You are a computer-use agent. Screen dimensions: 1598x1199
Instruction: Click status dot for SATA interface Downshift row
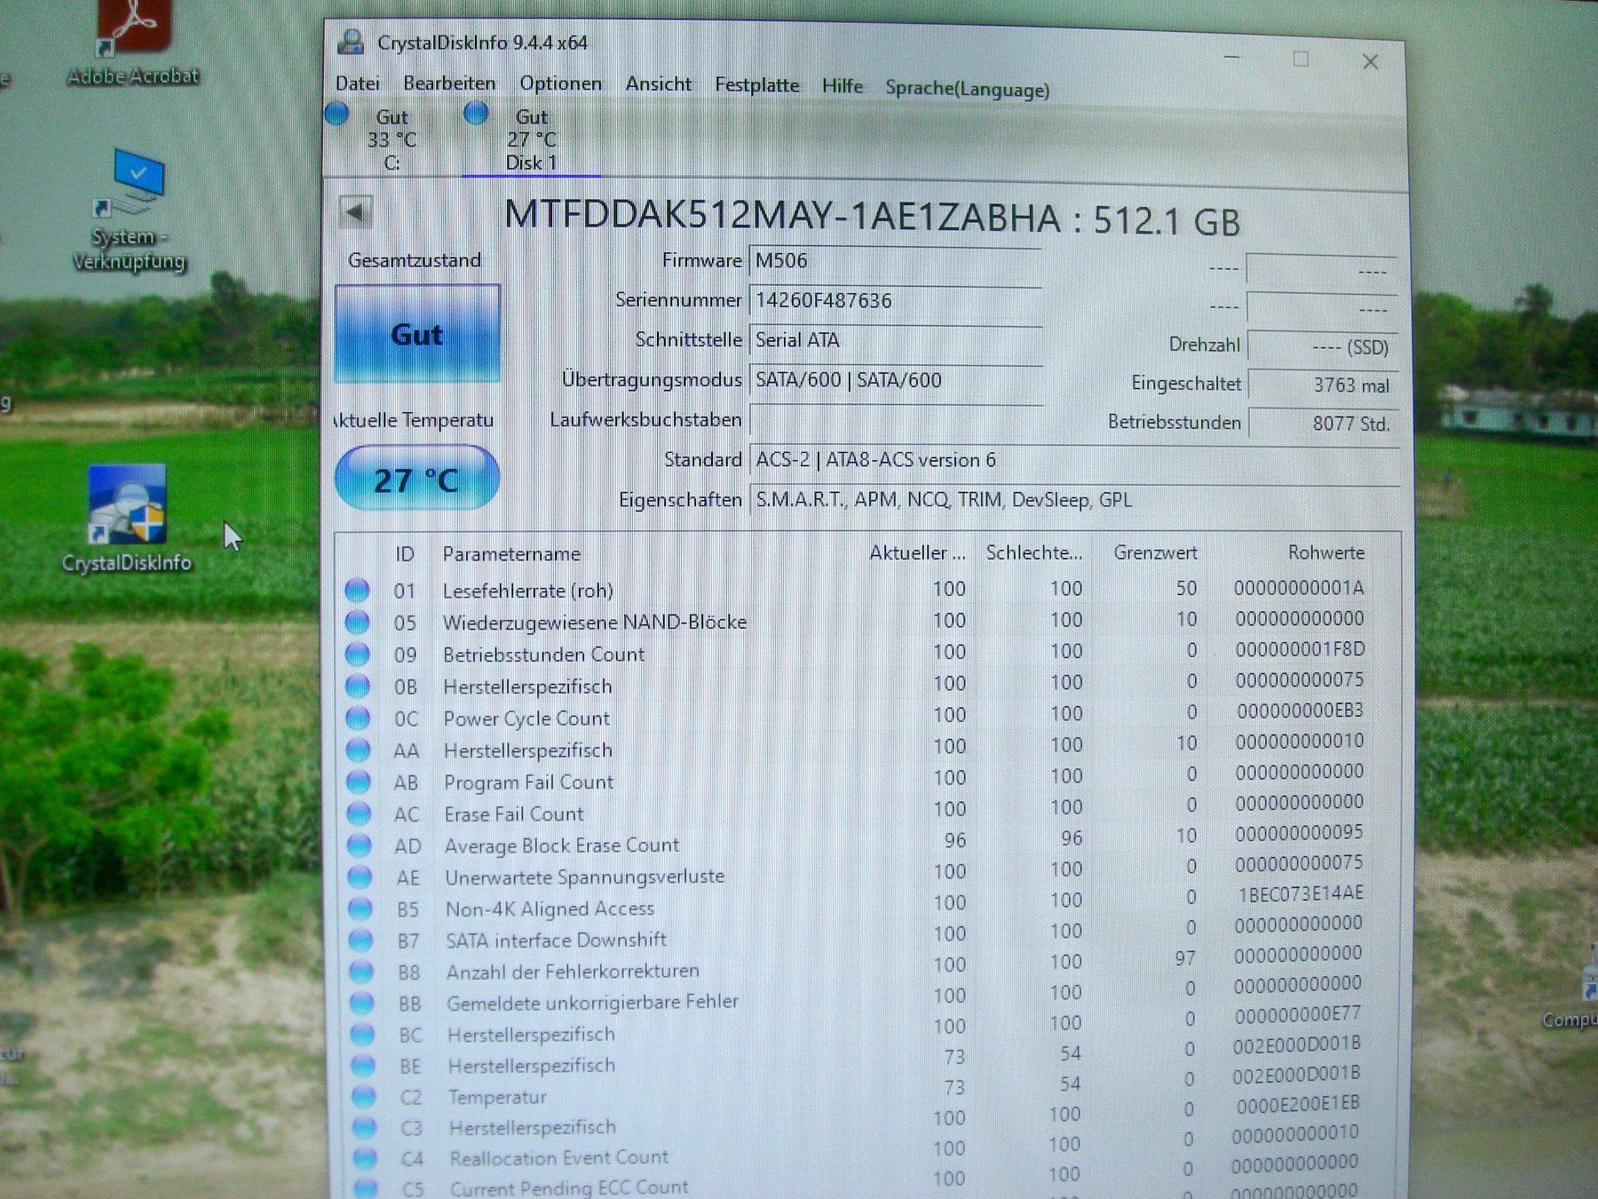(360, 940)
